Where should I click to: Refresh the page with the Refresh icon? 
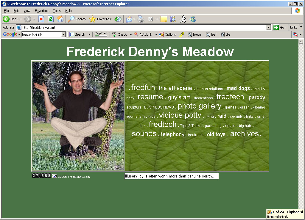point(51,19)
